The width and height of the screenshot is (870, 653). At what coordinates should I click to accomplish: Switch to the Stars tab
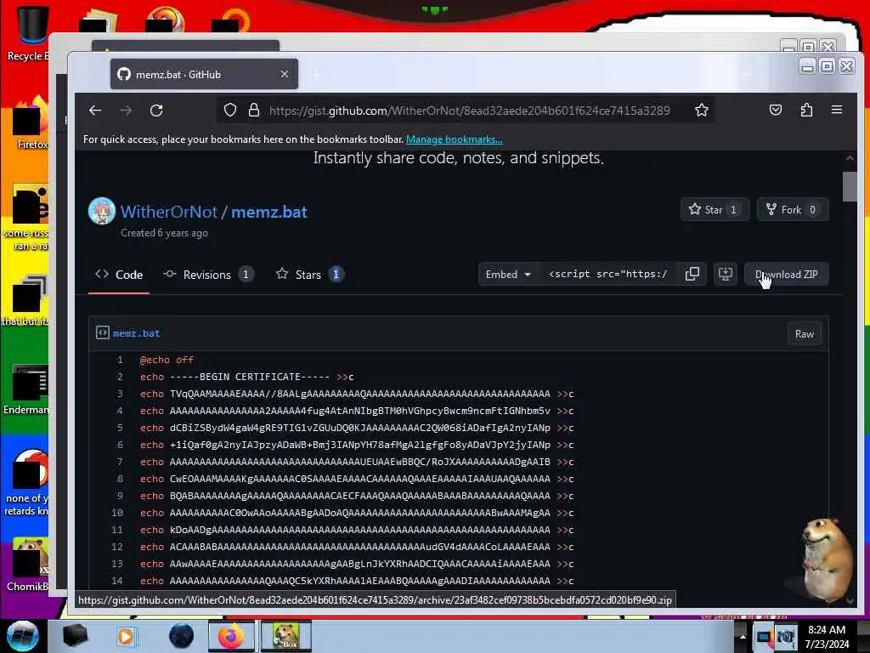309,275
